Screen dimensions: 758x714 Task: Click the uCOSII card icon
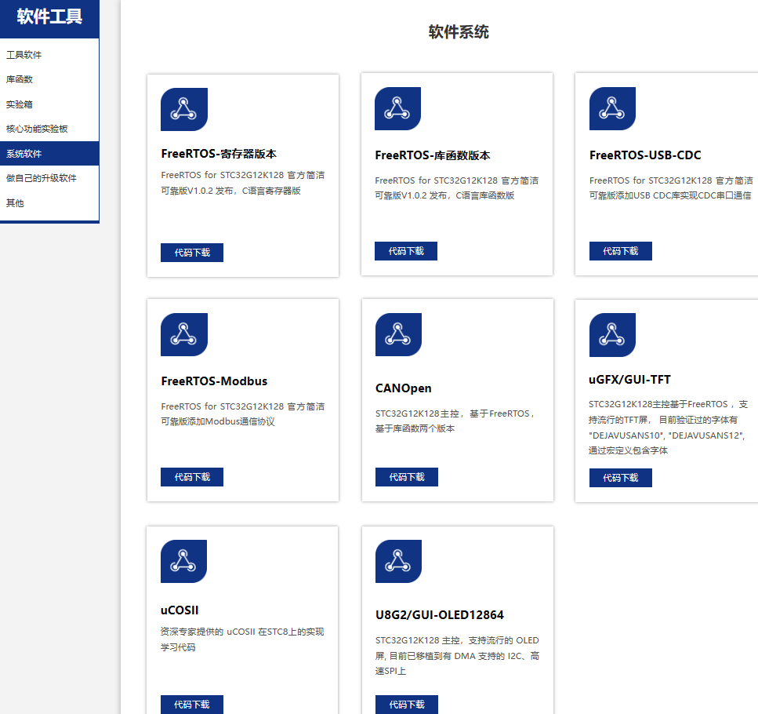(183, 561)
